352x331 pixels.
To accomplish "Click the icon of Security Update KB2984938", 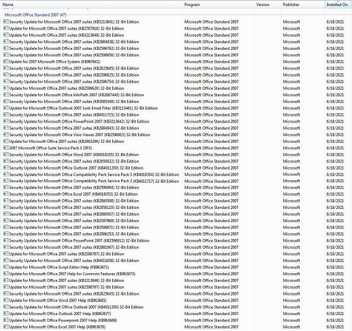I will pos(6,42).
